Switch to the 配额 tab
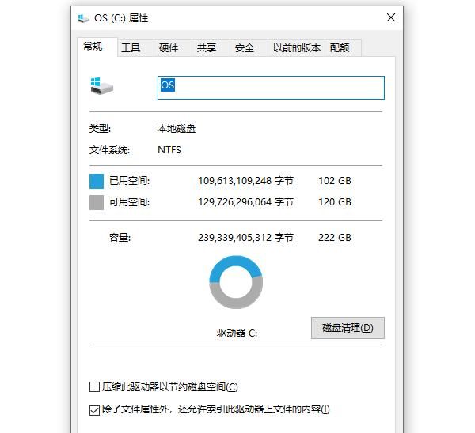 [x=343, y=47]
